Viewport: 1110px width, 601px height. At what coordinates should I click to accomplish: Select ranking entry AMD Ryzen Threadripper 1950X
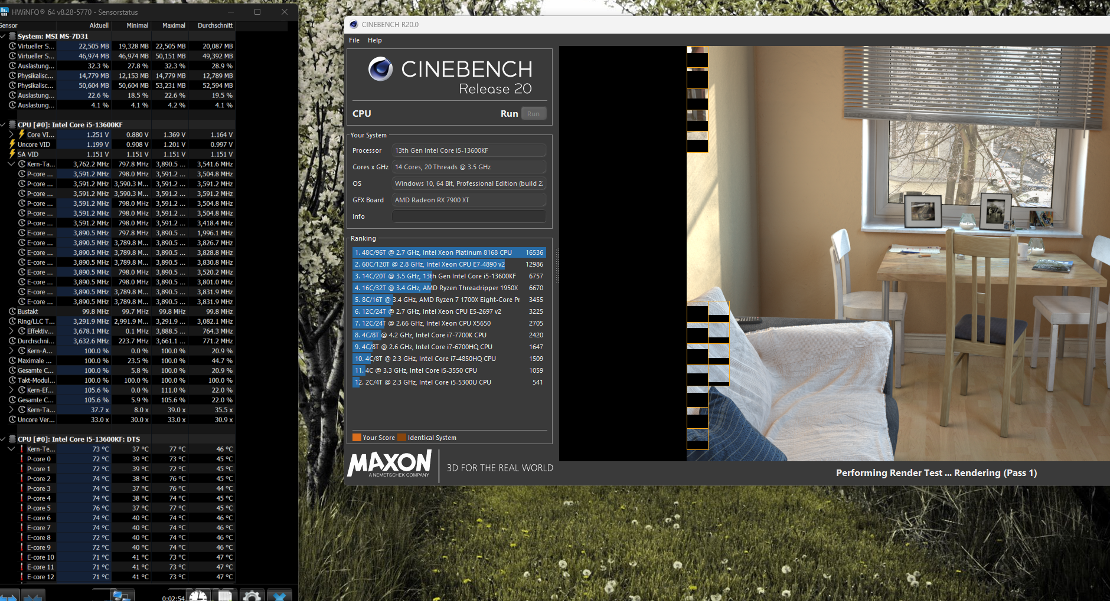(449, 288)
